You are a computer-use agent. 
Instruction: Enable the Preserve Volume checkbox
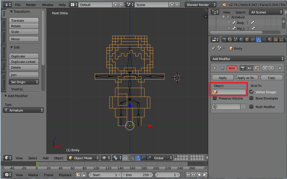pos(215,98)
